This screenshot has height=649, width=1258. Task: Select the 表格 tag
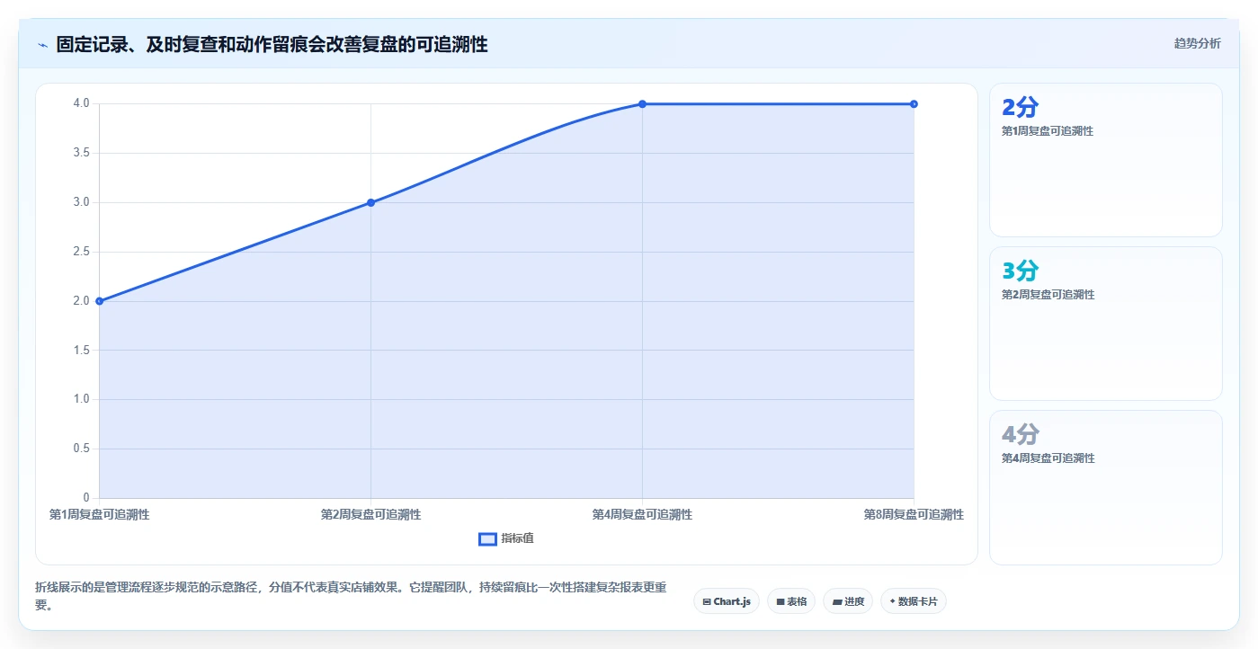click(x=791, y=601)
